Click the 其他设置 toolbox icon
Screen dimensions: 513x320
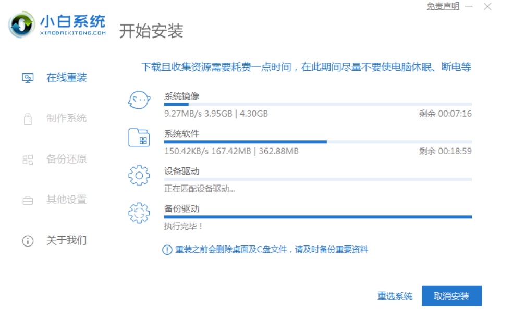pyautogui.click(x=28, y=200)
